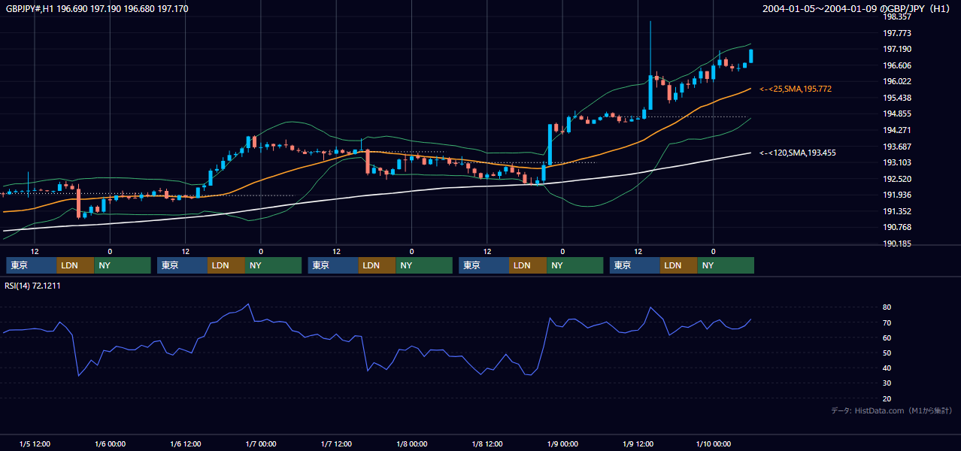Click the 1/7 12:00 date label
Image resolution: width=961 pixels, height=451 pixels.
[336, 443]
